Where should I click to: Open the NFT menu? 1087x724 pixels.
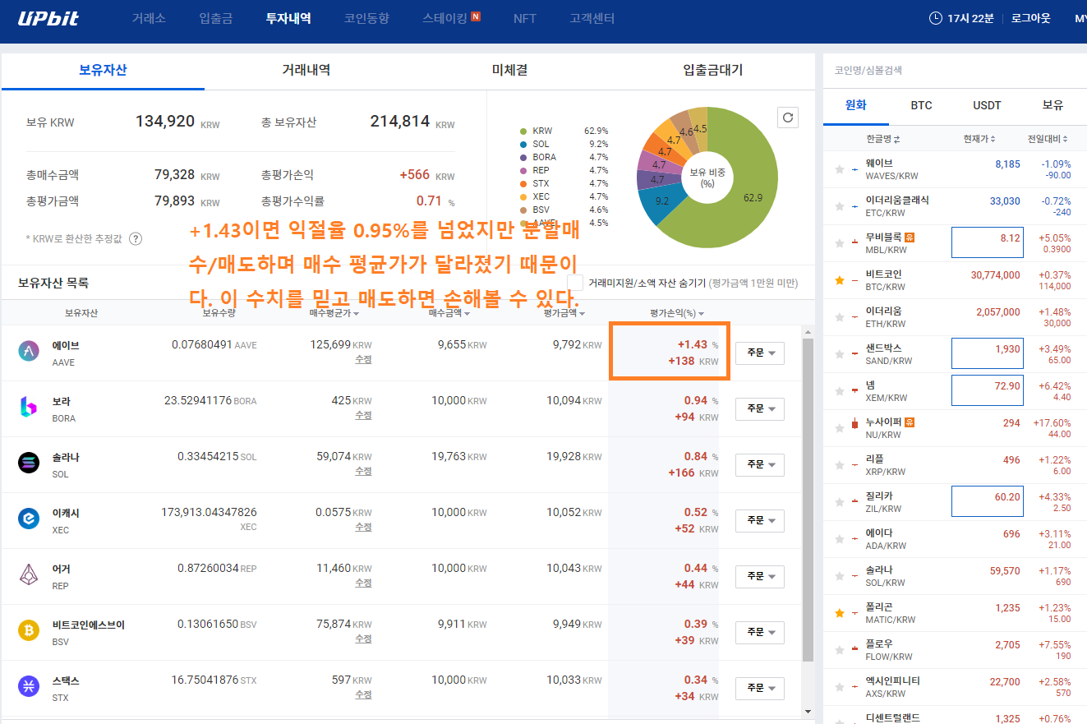524,18
